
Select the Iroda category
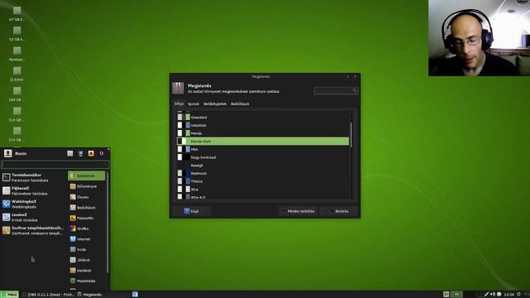click(86, 249)
